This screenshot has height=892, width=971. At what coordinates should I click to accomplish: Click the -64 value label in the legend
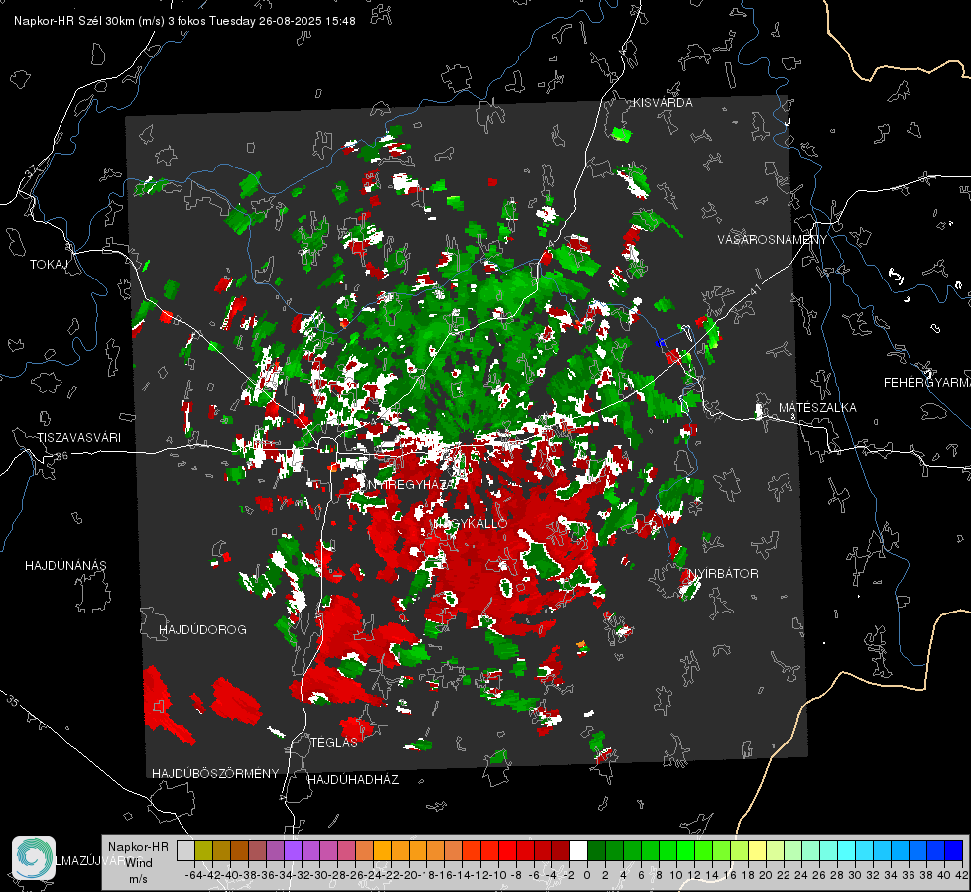click(194, 875)
